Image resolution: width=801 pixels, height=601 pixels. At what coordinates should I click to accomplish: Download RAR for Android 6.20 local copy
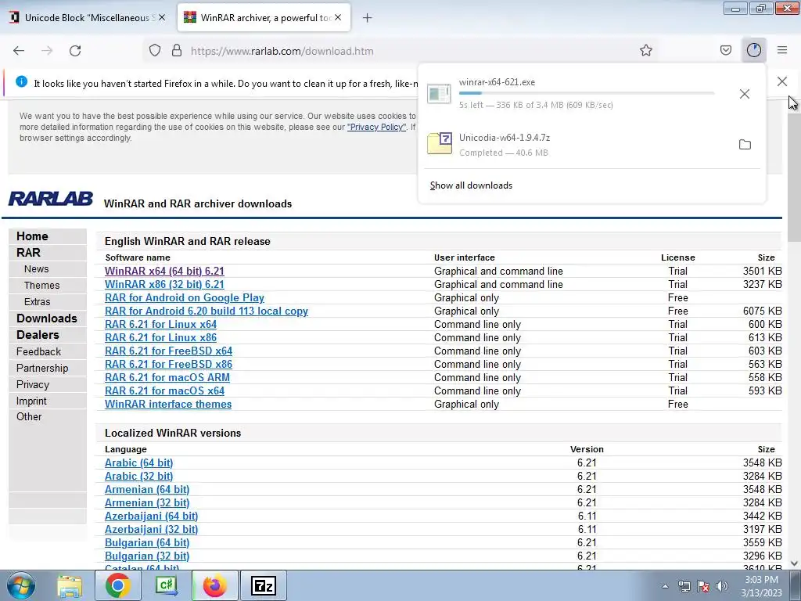207,311
